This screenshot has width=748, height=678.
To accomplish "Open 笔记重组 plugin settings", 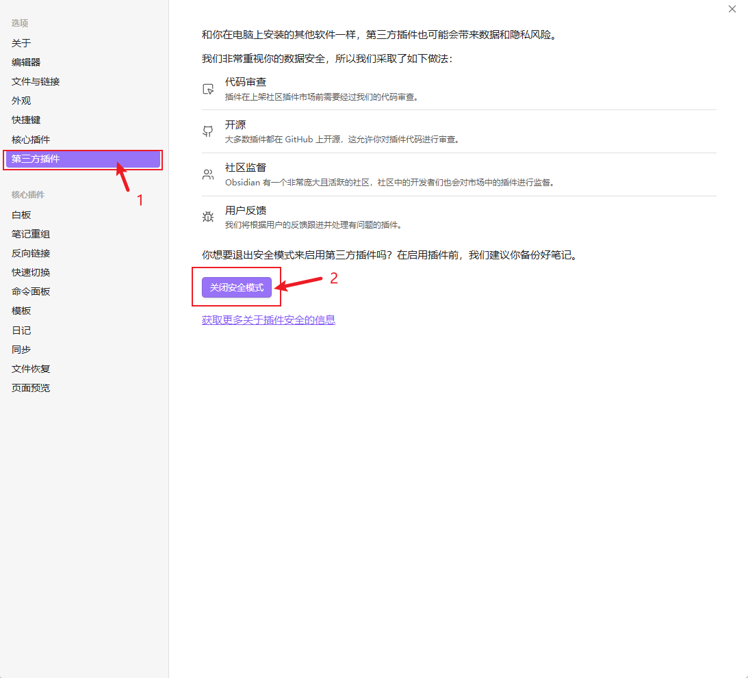I will click(x=31, y=234).
